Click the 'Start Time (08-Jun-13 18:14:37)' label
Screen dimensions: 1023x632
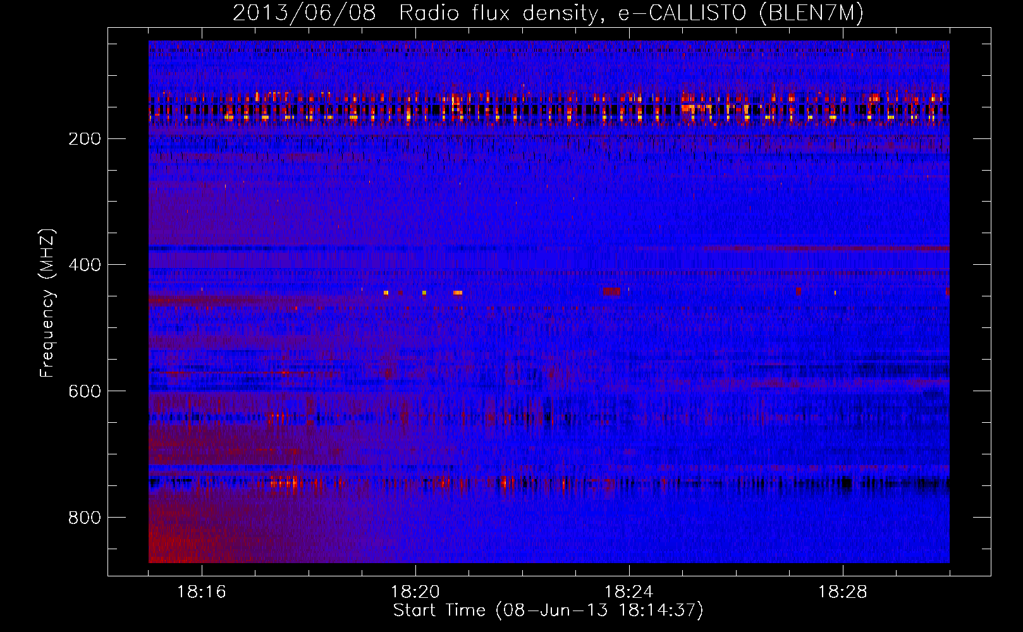548,611
